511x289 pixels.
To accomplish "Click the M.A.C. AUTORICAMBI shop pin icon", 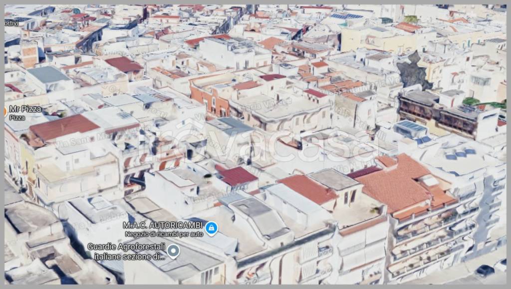I will pos(211,229).
